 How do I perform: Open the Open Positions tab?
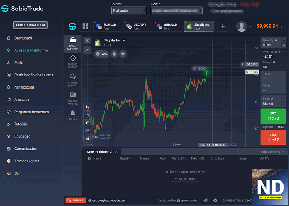[x=100, y=152]
